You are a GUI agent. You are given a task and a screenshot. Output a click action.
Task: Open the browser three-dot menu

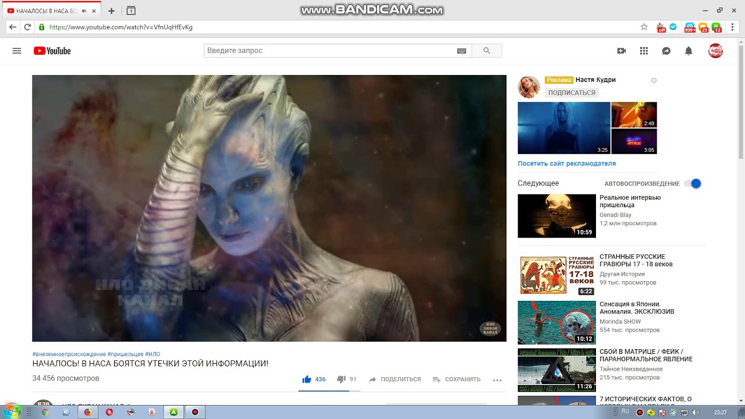click(x=732, y=27)
